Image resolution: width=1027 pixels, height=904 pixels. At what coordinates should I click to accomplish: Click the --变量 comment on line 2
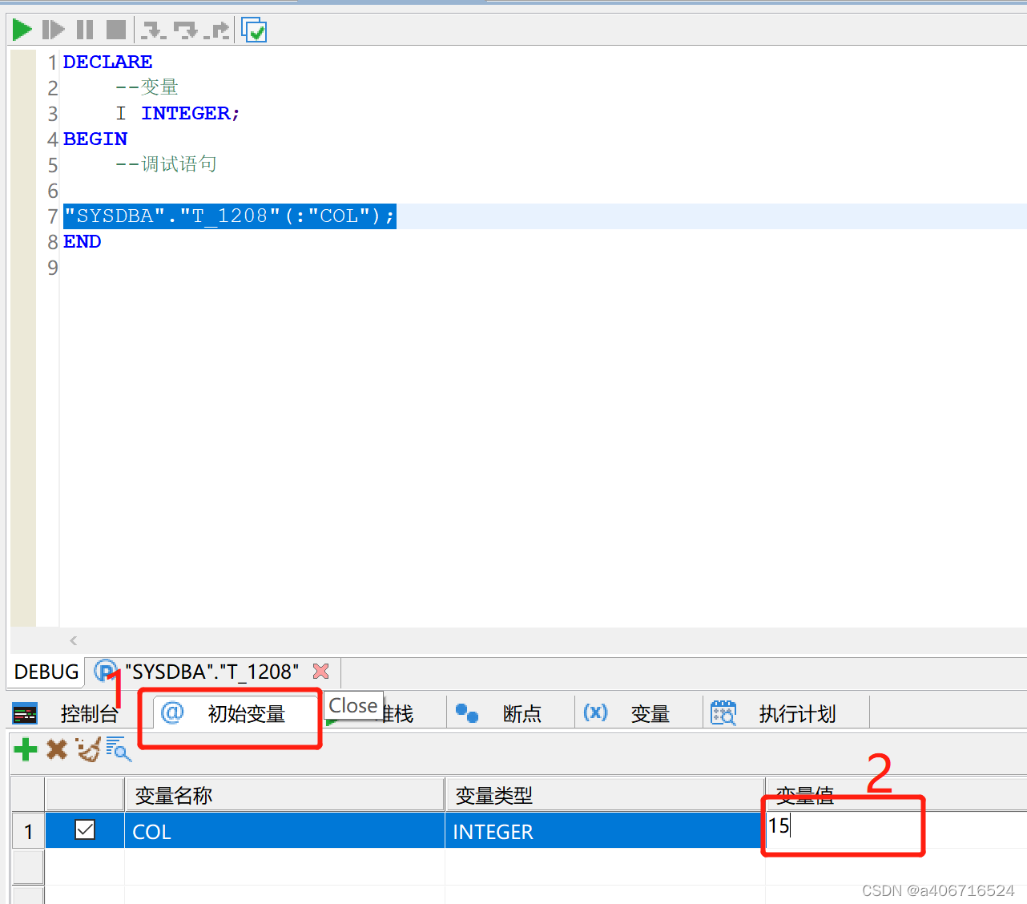tap(147, 87)
